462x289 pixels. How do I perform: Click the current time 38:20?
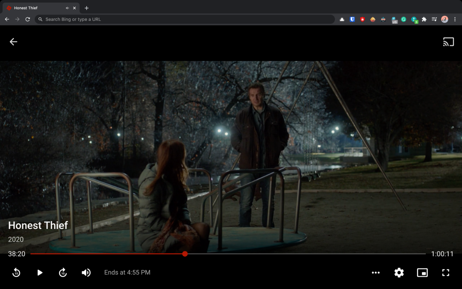pos(17,254)
